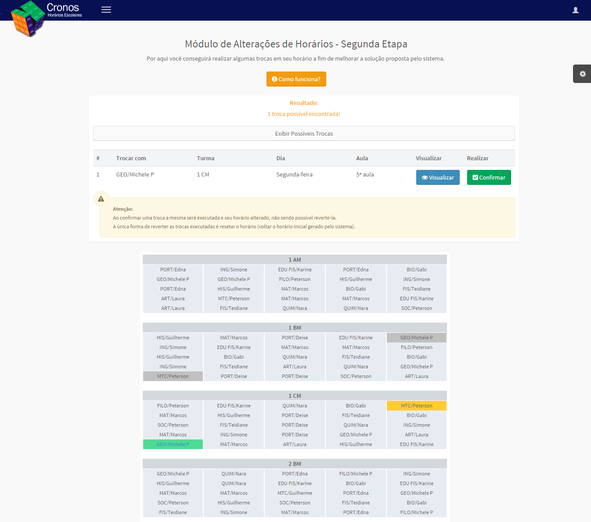The width and height of the screenshot is (591, 522).
Task: Select MTC/Guilherme cell in 2 BM schedule
Action: (x=295, y=493)
